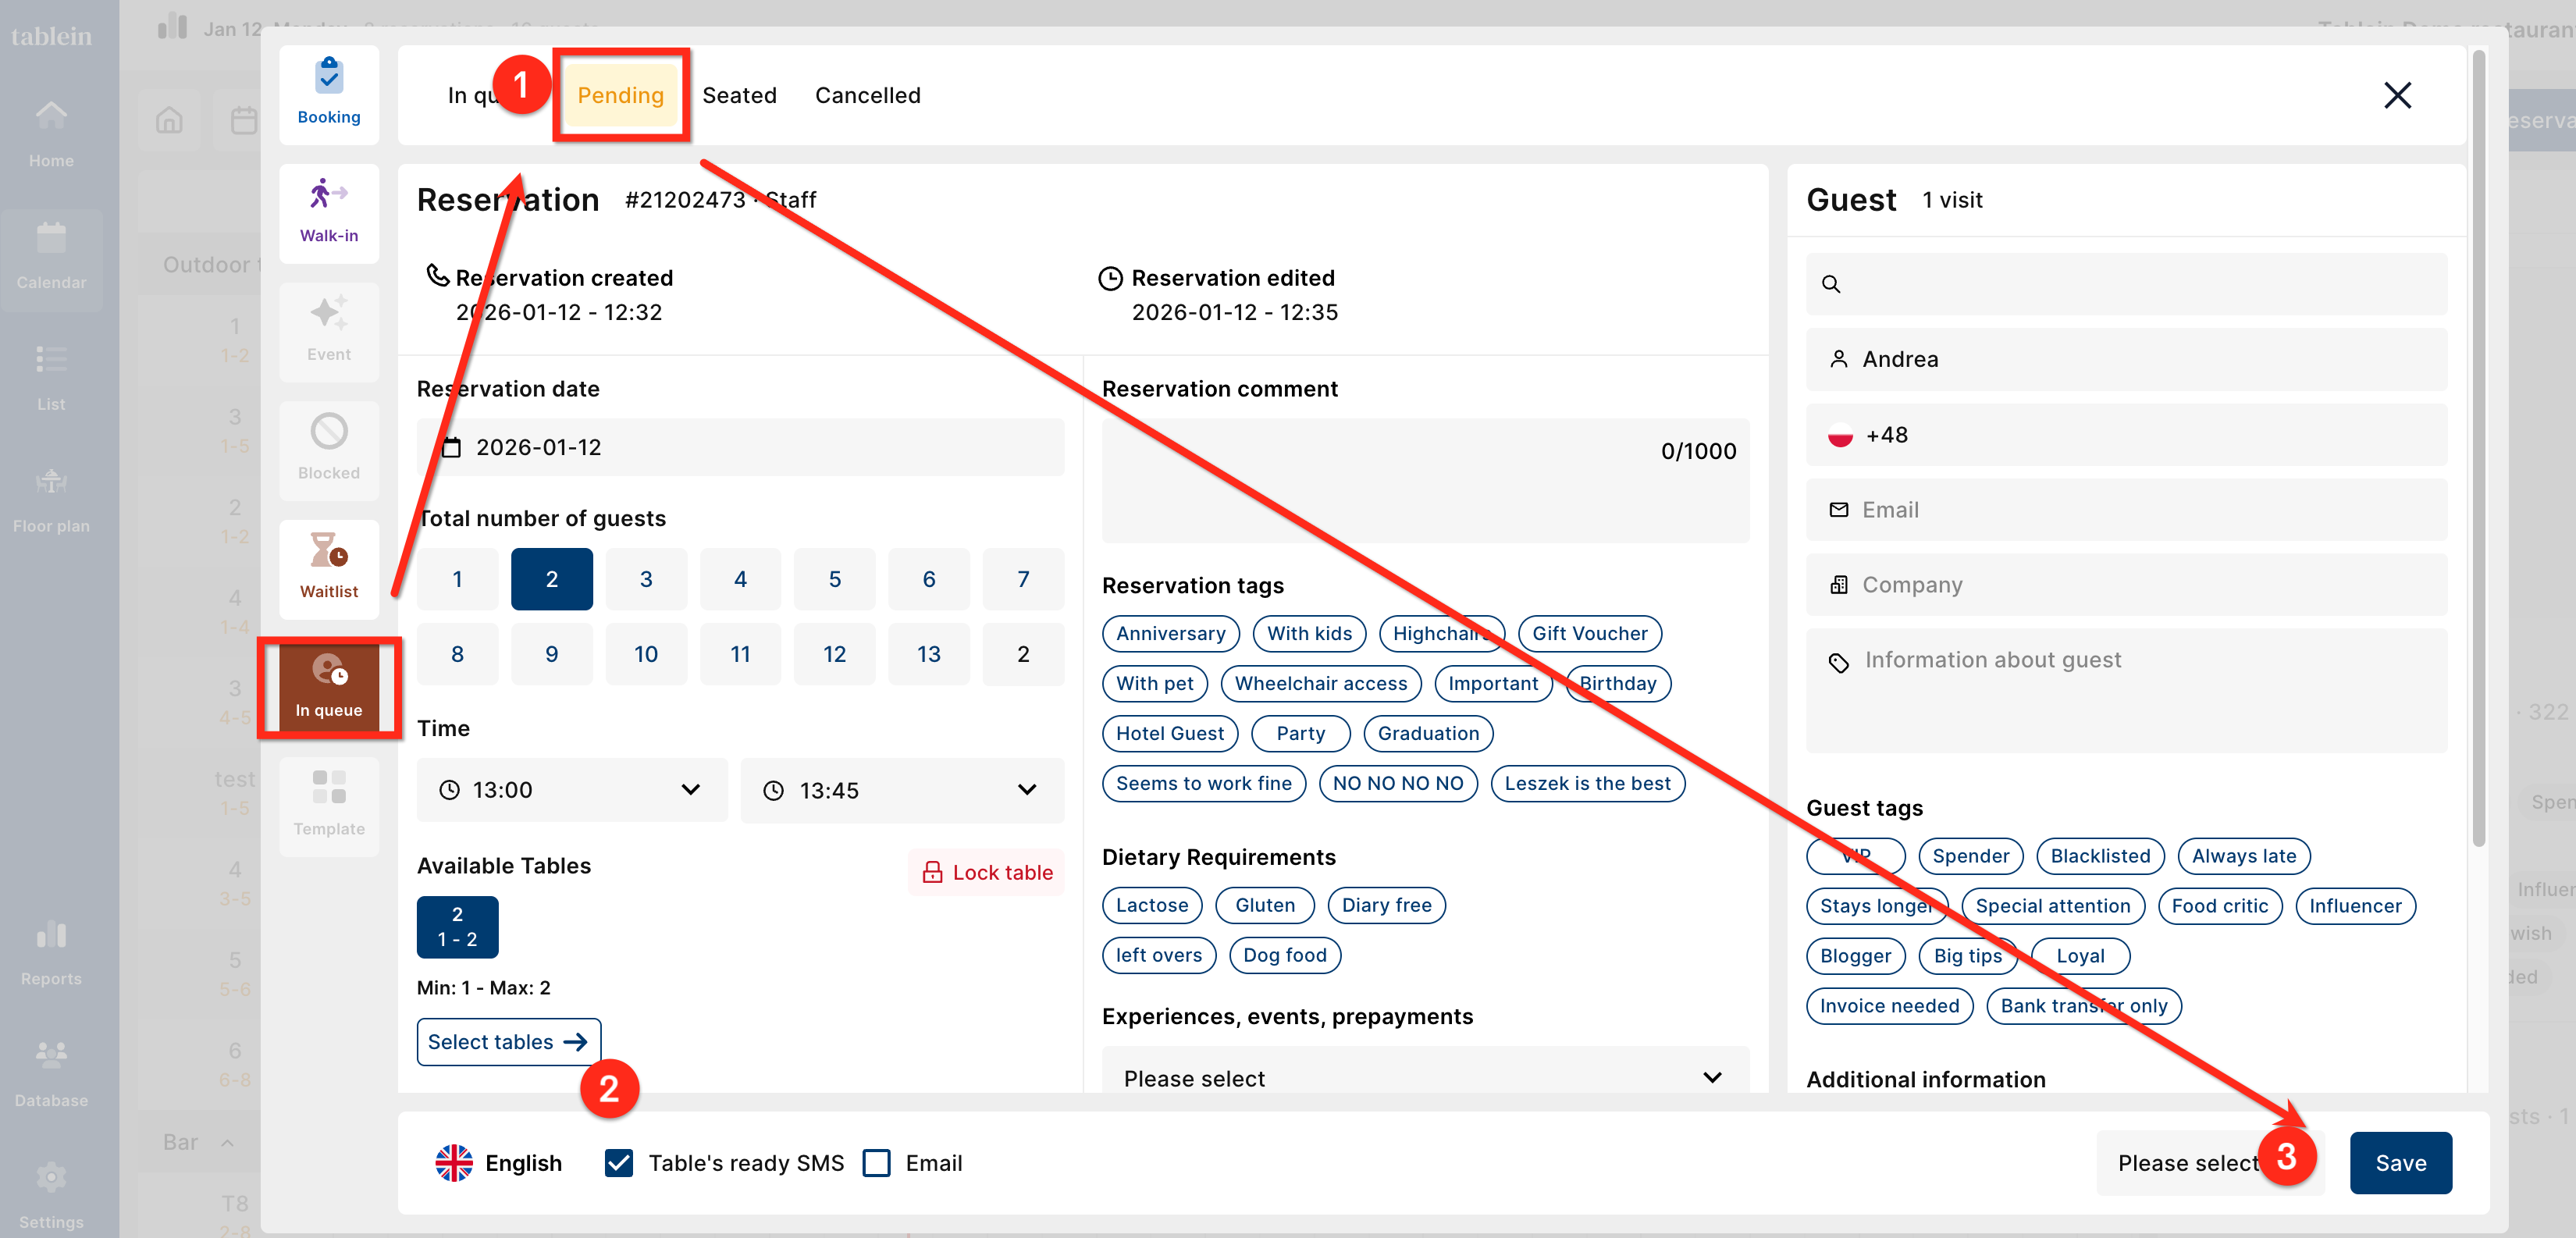Click the In queue icon button
The width and height of the screenshot is (2576, 1238).
[x=329, y=671]
